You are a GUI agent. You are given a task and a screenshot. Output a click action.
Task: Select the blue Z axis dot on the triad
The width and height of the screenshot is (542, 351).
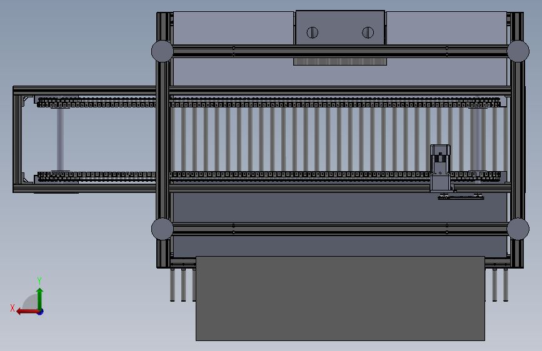point(41,312)
